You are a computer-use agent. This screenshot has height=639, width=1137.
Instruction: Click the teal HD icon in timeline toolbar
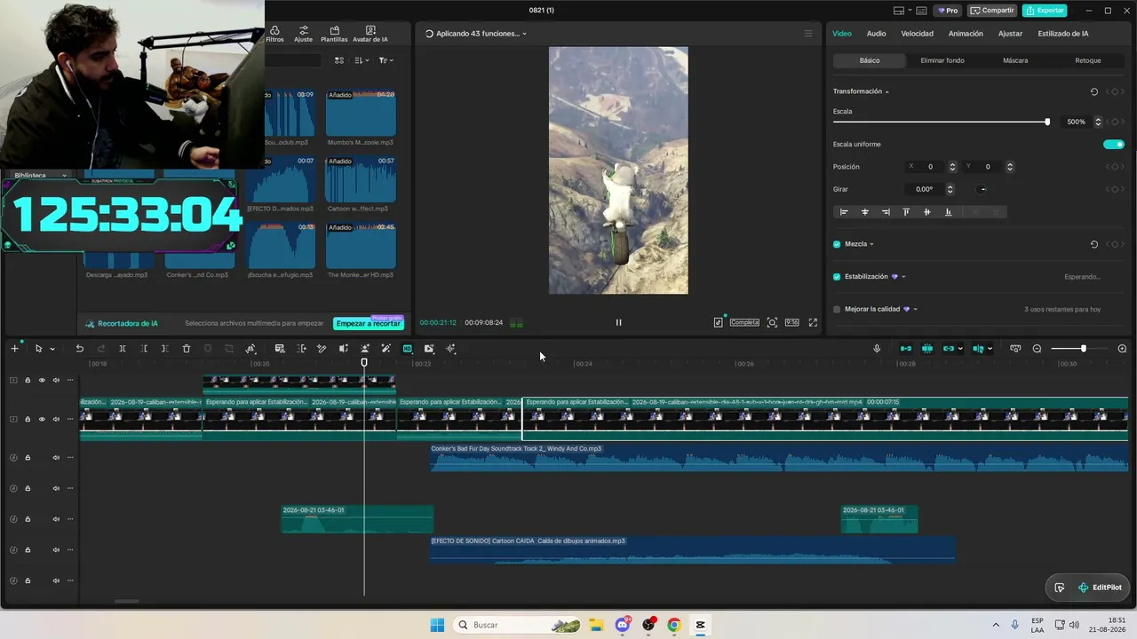[x=408, y=349]
